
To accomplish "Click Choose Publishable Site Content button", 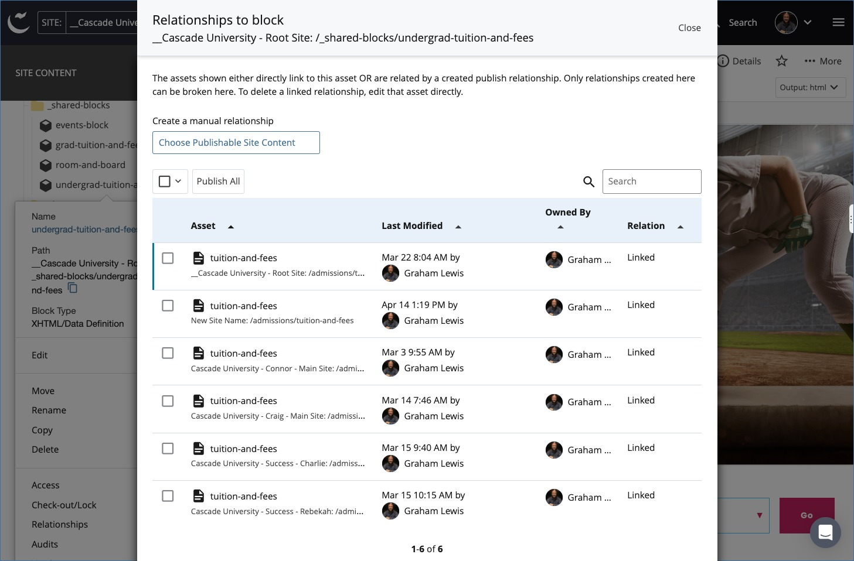I will (236, 143).
